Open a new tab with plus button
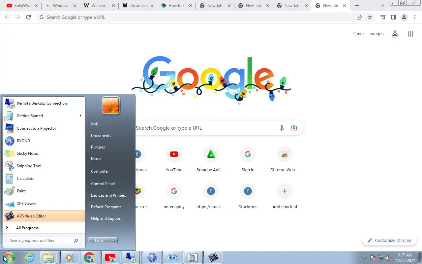This screenshot has height=264, width=422. point(357,6)
